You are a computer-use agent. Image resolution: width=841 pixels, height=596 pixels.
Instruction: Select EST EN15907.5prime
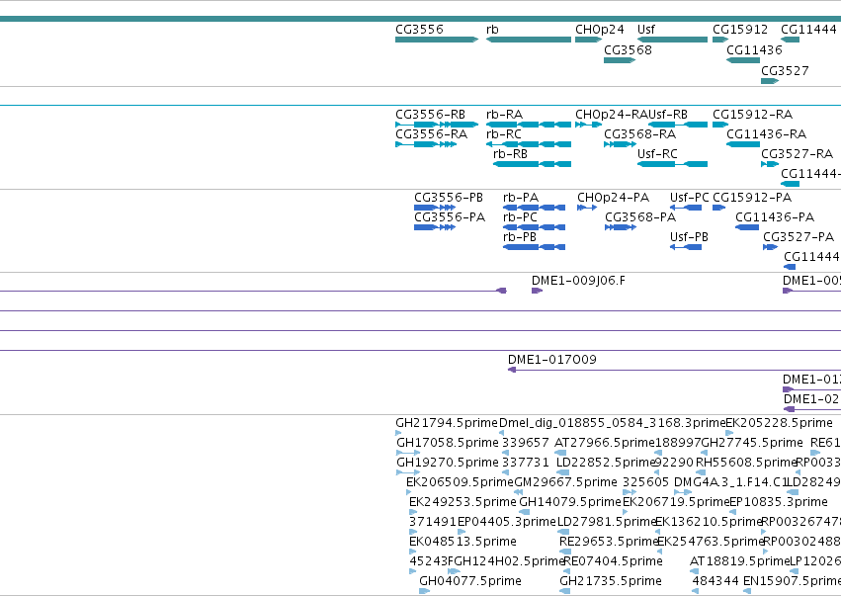(747, 591)
